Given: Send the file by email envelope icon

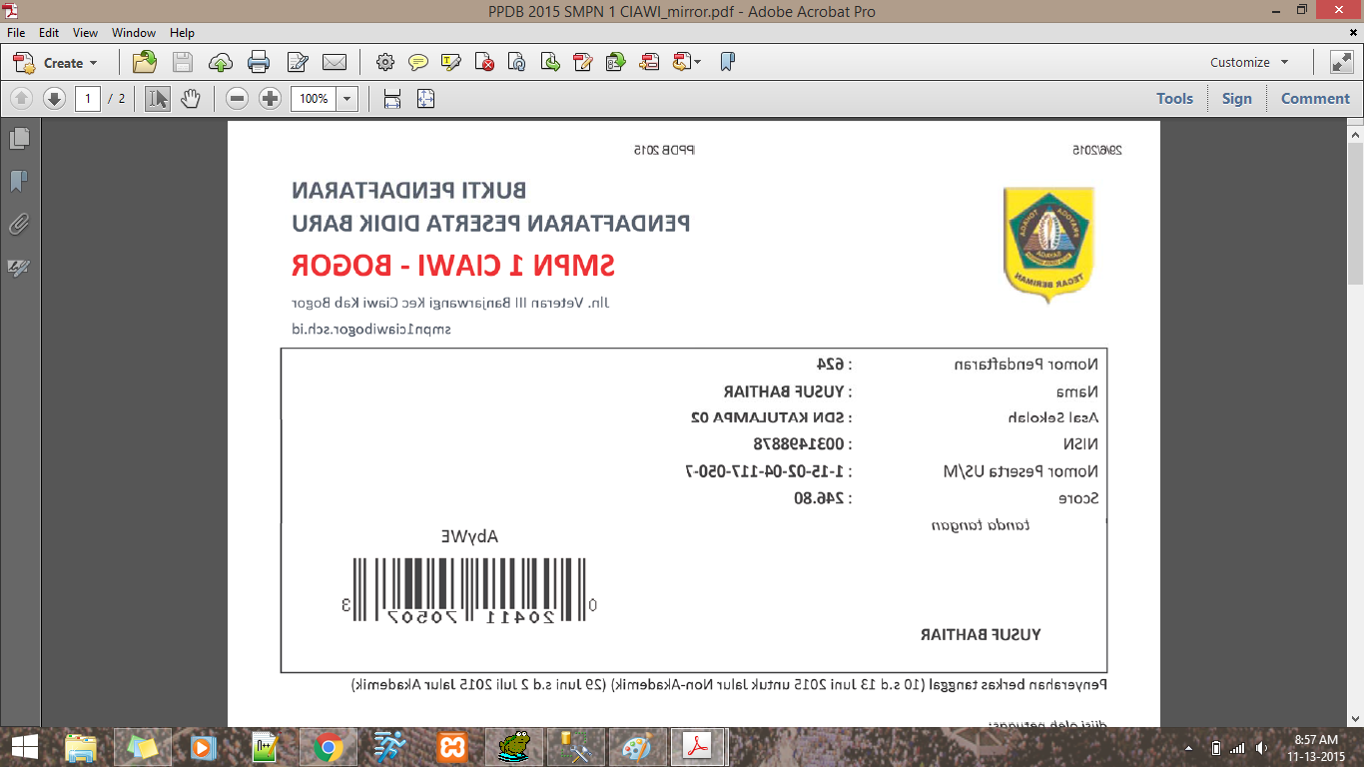Looking at the screenshot, I should 335,62.
